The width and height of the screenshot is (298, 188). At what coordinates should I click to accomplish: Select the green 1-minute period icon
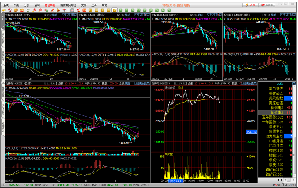coord(121,10)
